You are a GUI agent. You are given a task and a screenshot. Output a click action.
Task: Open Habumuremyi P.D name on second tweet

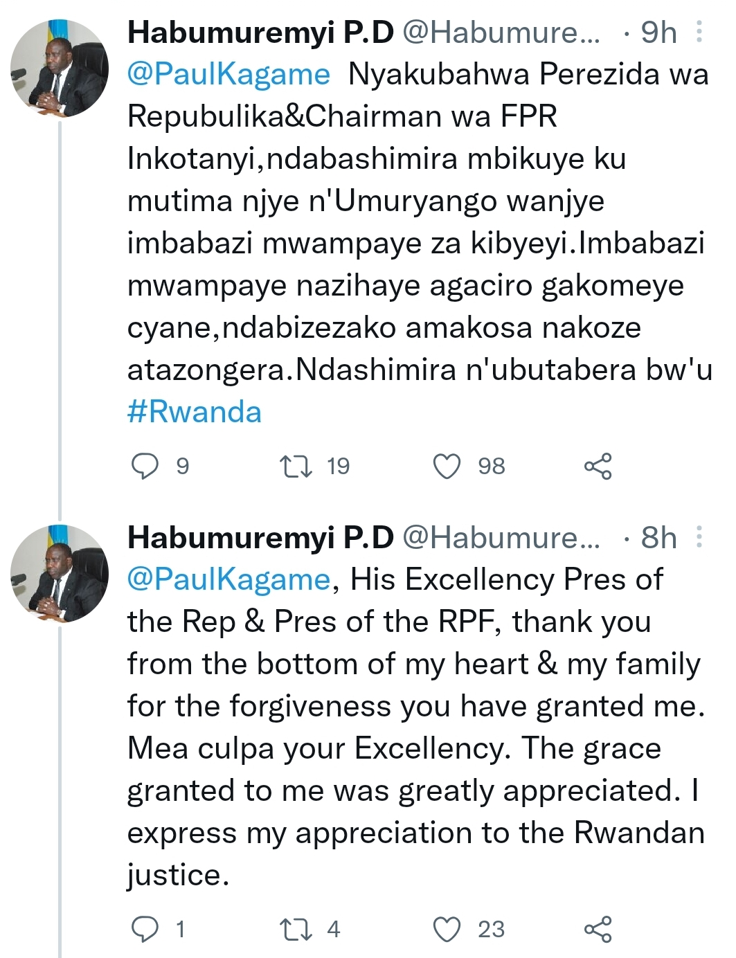pos(260,538)
